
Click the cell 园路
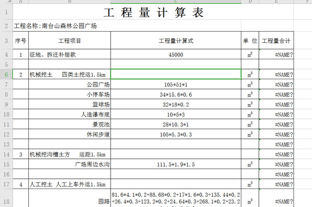69,198
